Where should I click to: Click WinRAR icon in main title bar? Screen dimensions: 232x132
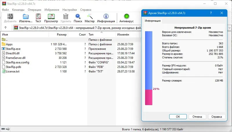tap(4, 3)
